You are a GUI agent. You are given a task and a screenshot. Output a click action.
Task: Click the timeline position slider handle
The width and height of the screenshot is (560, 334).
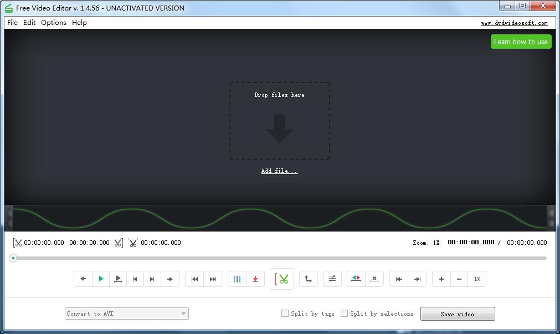pyautogui.click(x=13, y=258)
